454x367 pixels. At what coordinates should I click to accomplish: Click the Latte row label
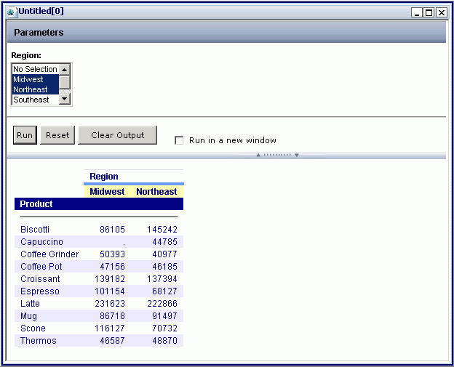tap(30, 304)
